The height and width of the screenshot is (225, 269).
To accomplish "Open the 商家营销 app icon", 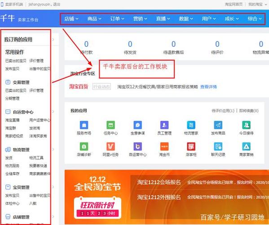I will click(x=247, y=146).
